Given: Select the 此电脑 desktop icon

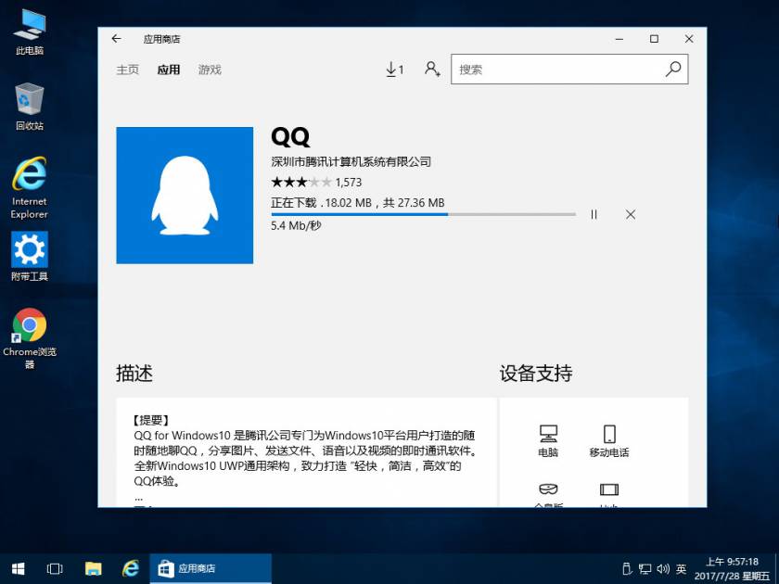Looking at the screenshot, I should (x=30, y=32).
